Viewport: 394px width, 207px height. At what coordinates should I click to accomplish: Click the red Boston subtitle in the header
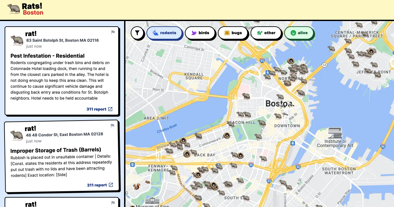(x=33, y=12)
